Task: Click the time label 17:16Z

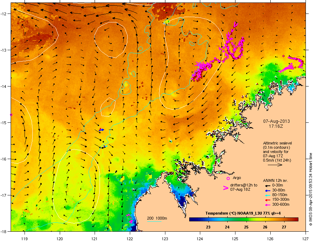Action: (276, 126)
